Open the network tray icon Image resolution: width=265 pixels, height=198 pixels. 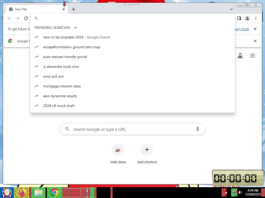234,193
